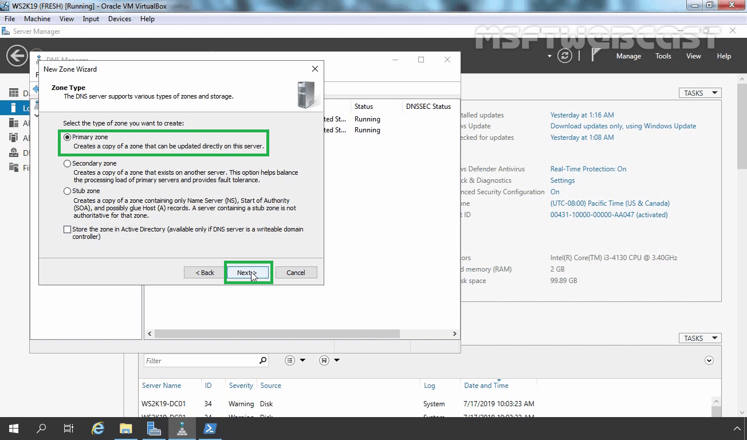Click Yesterday at 1:16 AM link
The image size is (747, 440).
click(582, 115)
